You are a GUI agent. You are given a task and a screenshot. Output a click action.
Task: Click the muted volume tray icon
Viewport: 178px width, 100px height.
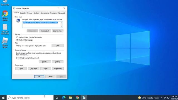[x=165, y=98]
